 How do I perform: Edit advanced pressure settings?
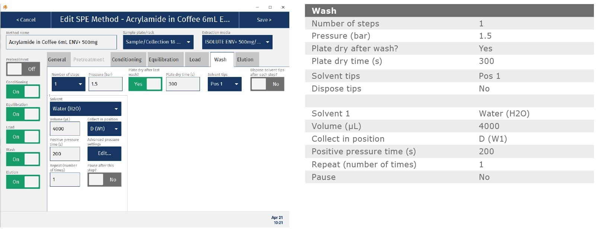[104, 154]
